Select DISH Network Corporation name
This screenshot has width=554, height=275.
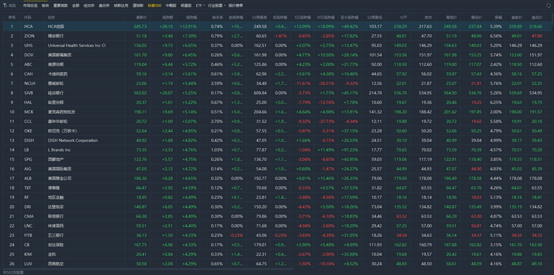(x=73, y=140)
